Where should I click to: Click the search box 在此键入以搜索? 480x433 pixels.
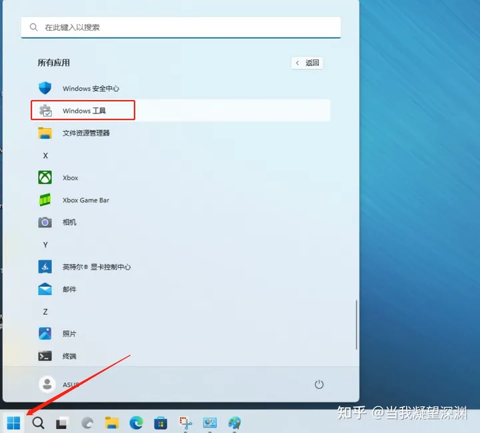tap(181, 27)
